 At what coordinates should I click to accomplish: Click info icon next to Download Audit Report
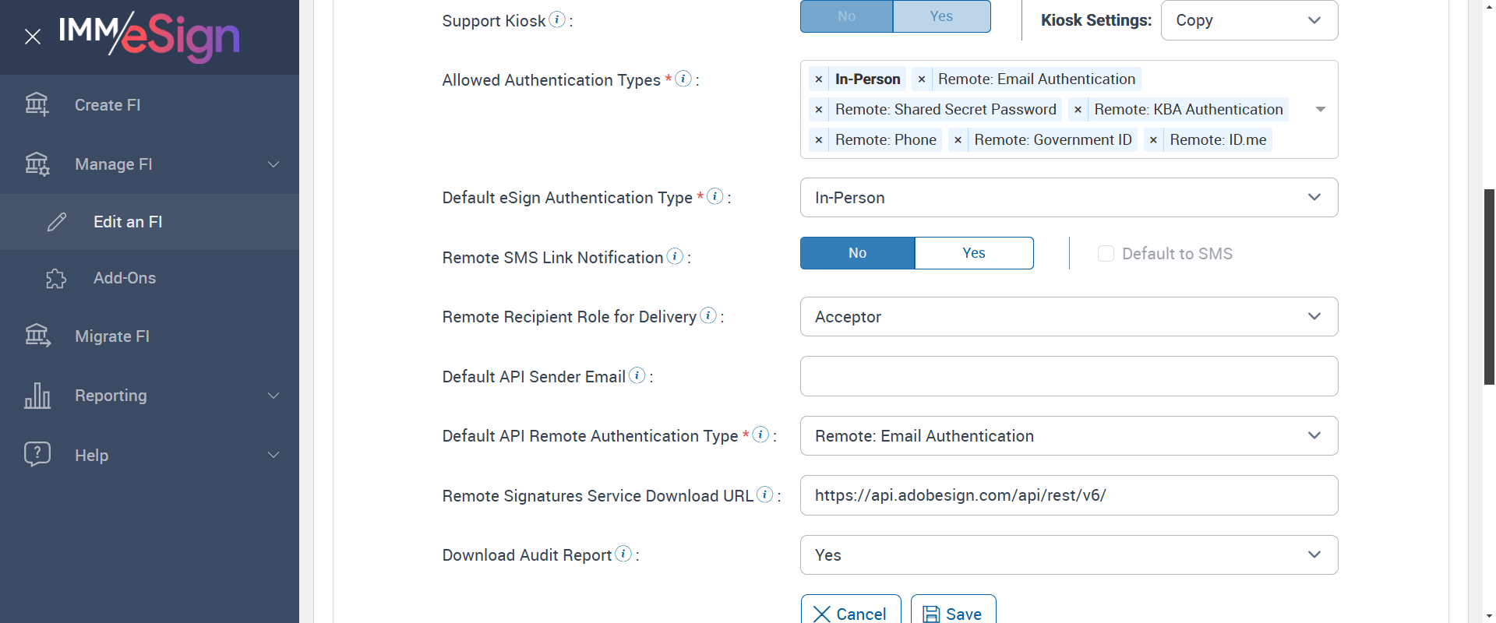click(x=623, y=554)
